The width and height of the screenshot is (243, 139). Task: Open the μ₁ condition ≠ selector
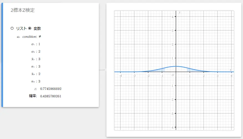pyautogui.click(x=40, y=36)
